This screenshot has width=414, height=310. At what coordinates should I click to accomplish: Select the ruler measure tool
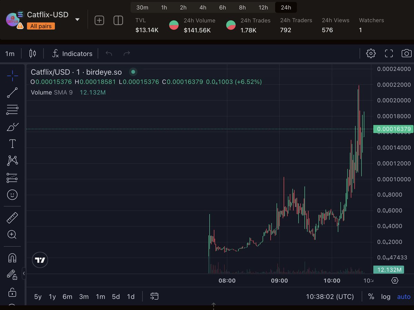12,218
